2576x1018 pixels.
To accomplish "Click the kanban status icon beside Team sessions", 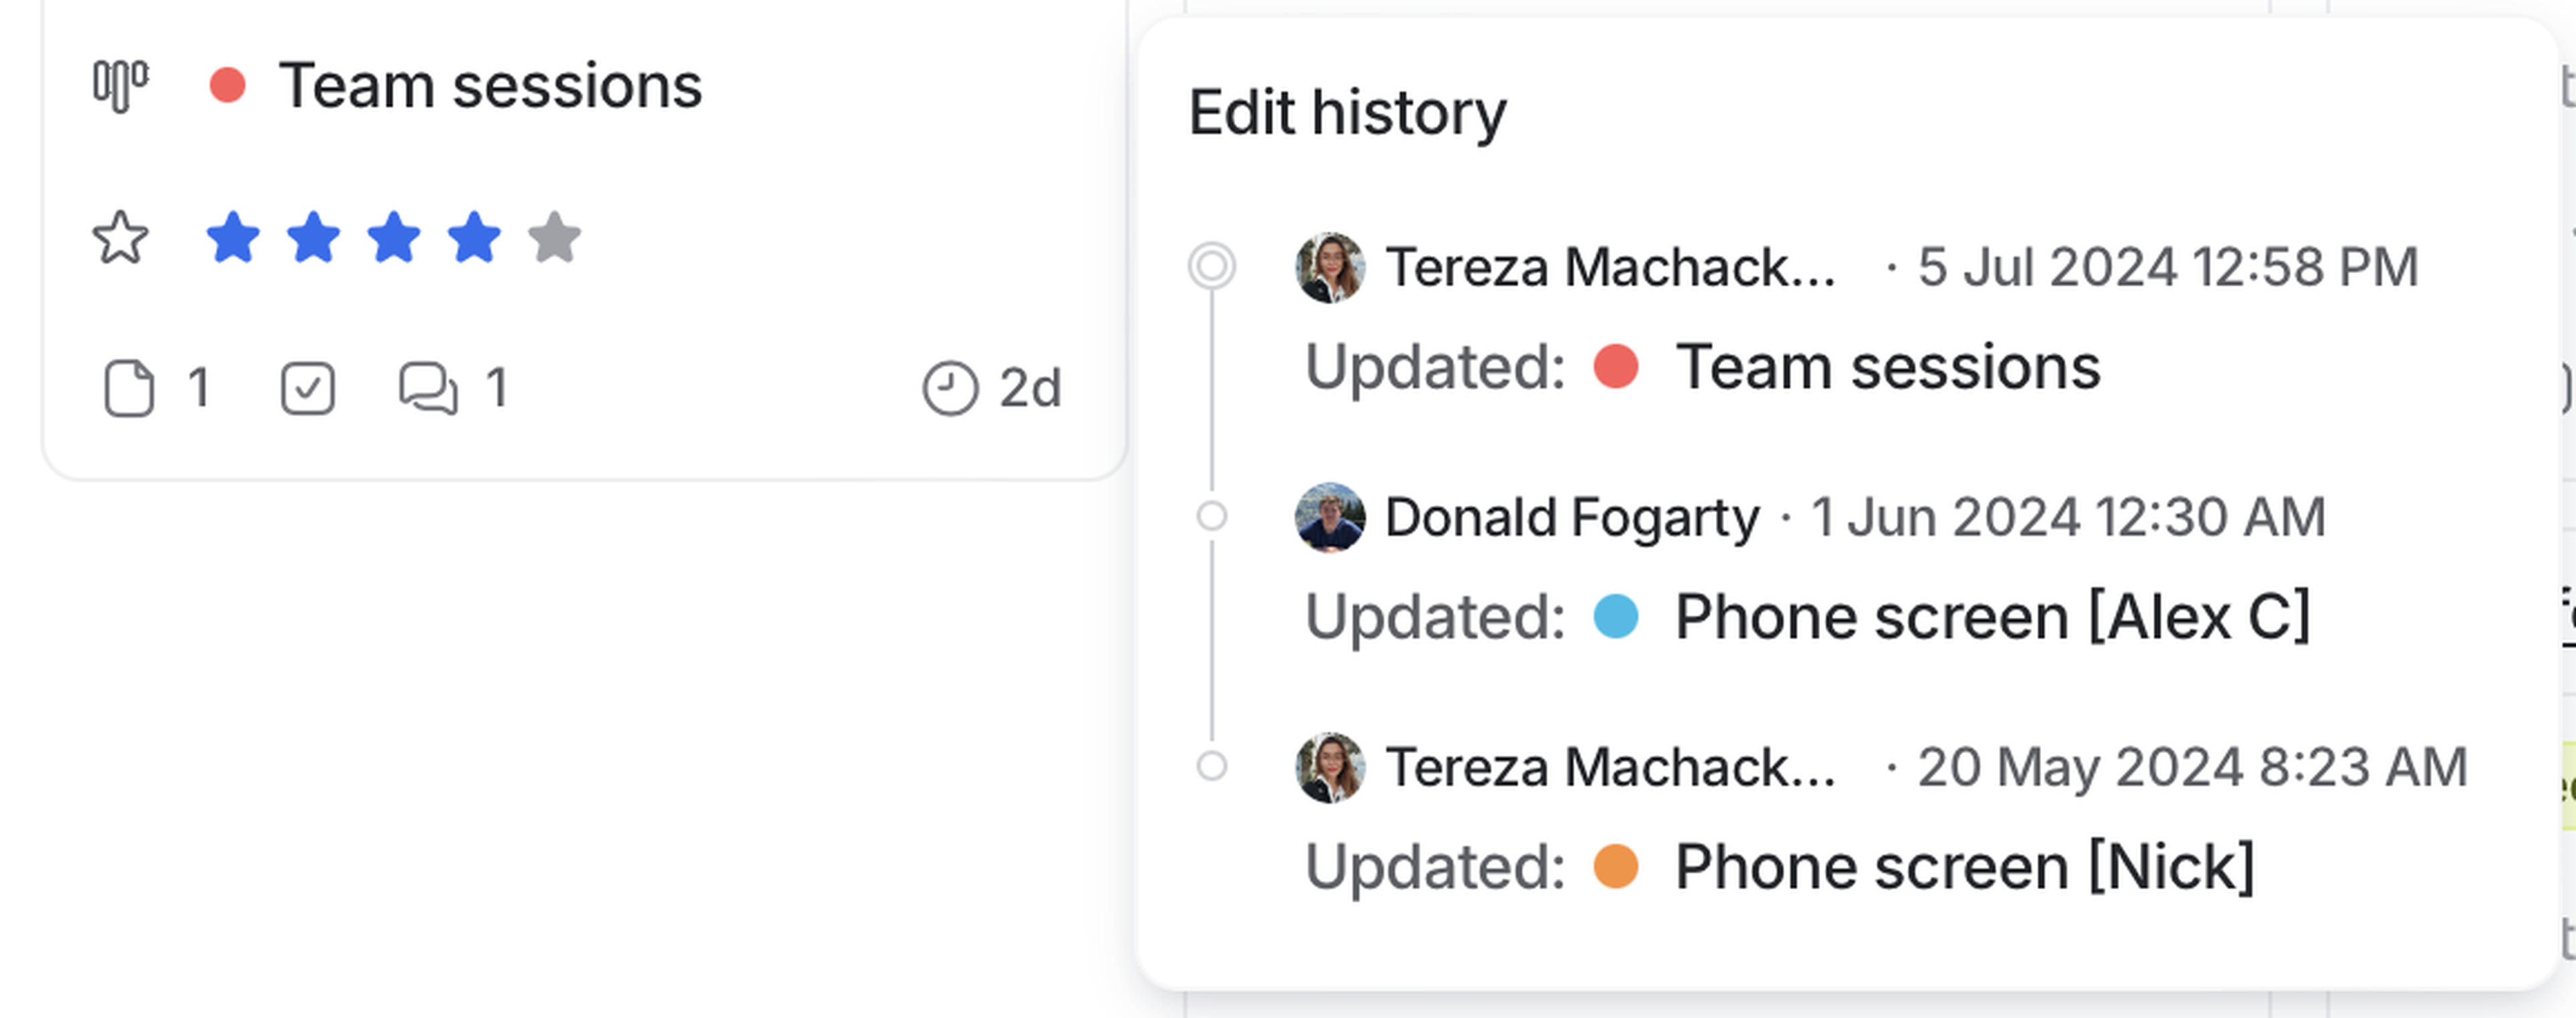I will [120, 85].
